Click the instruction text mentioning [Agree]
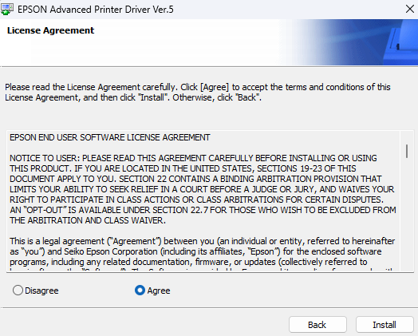The width and height of the screenshot is (418, 336). (x=198, y=87)
